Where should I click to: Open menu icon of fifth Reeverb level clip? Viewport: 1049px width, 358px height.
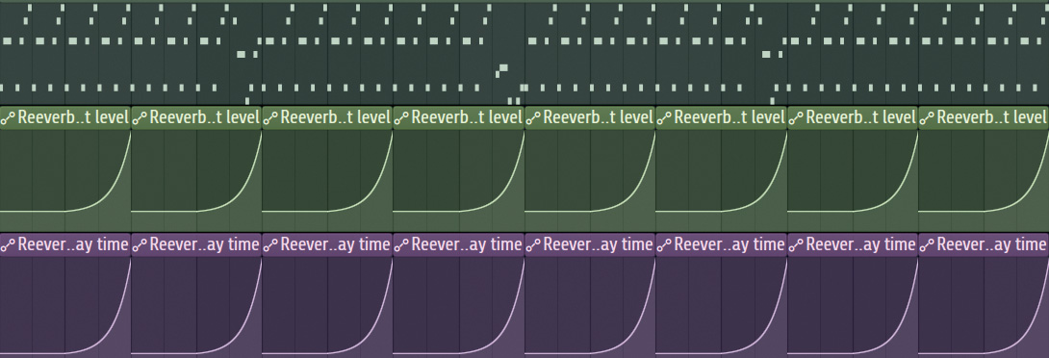coord(534,118)
